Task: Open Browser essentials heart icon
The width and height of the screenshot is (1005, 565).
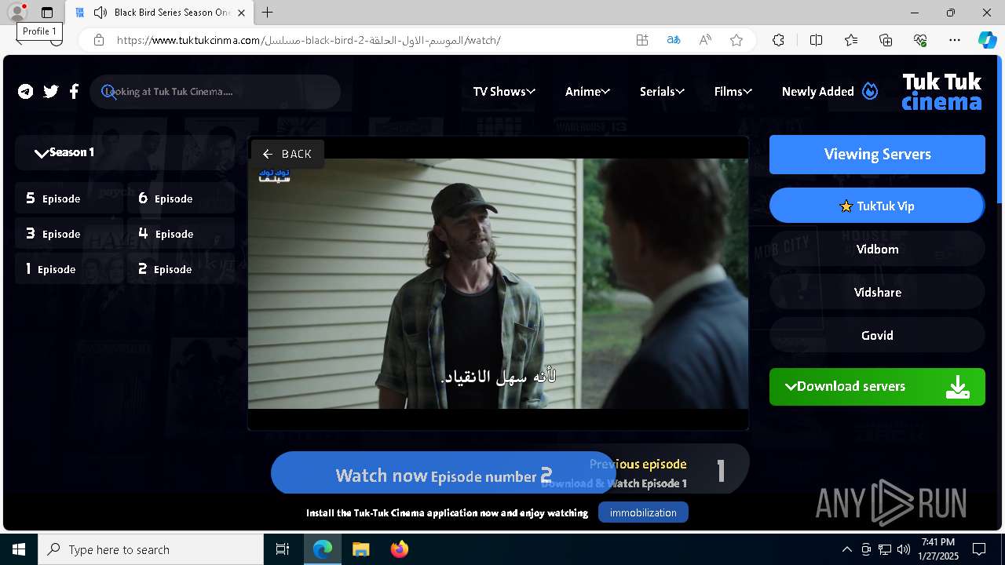Action: (x=920, y=40)
